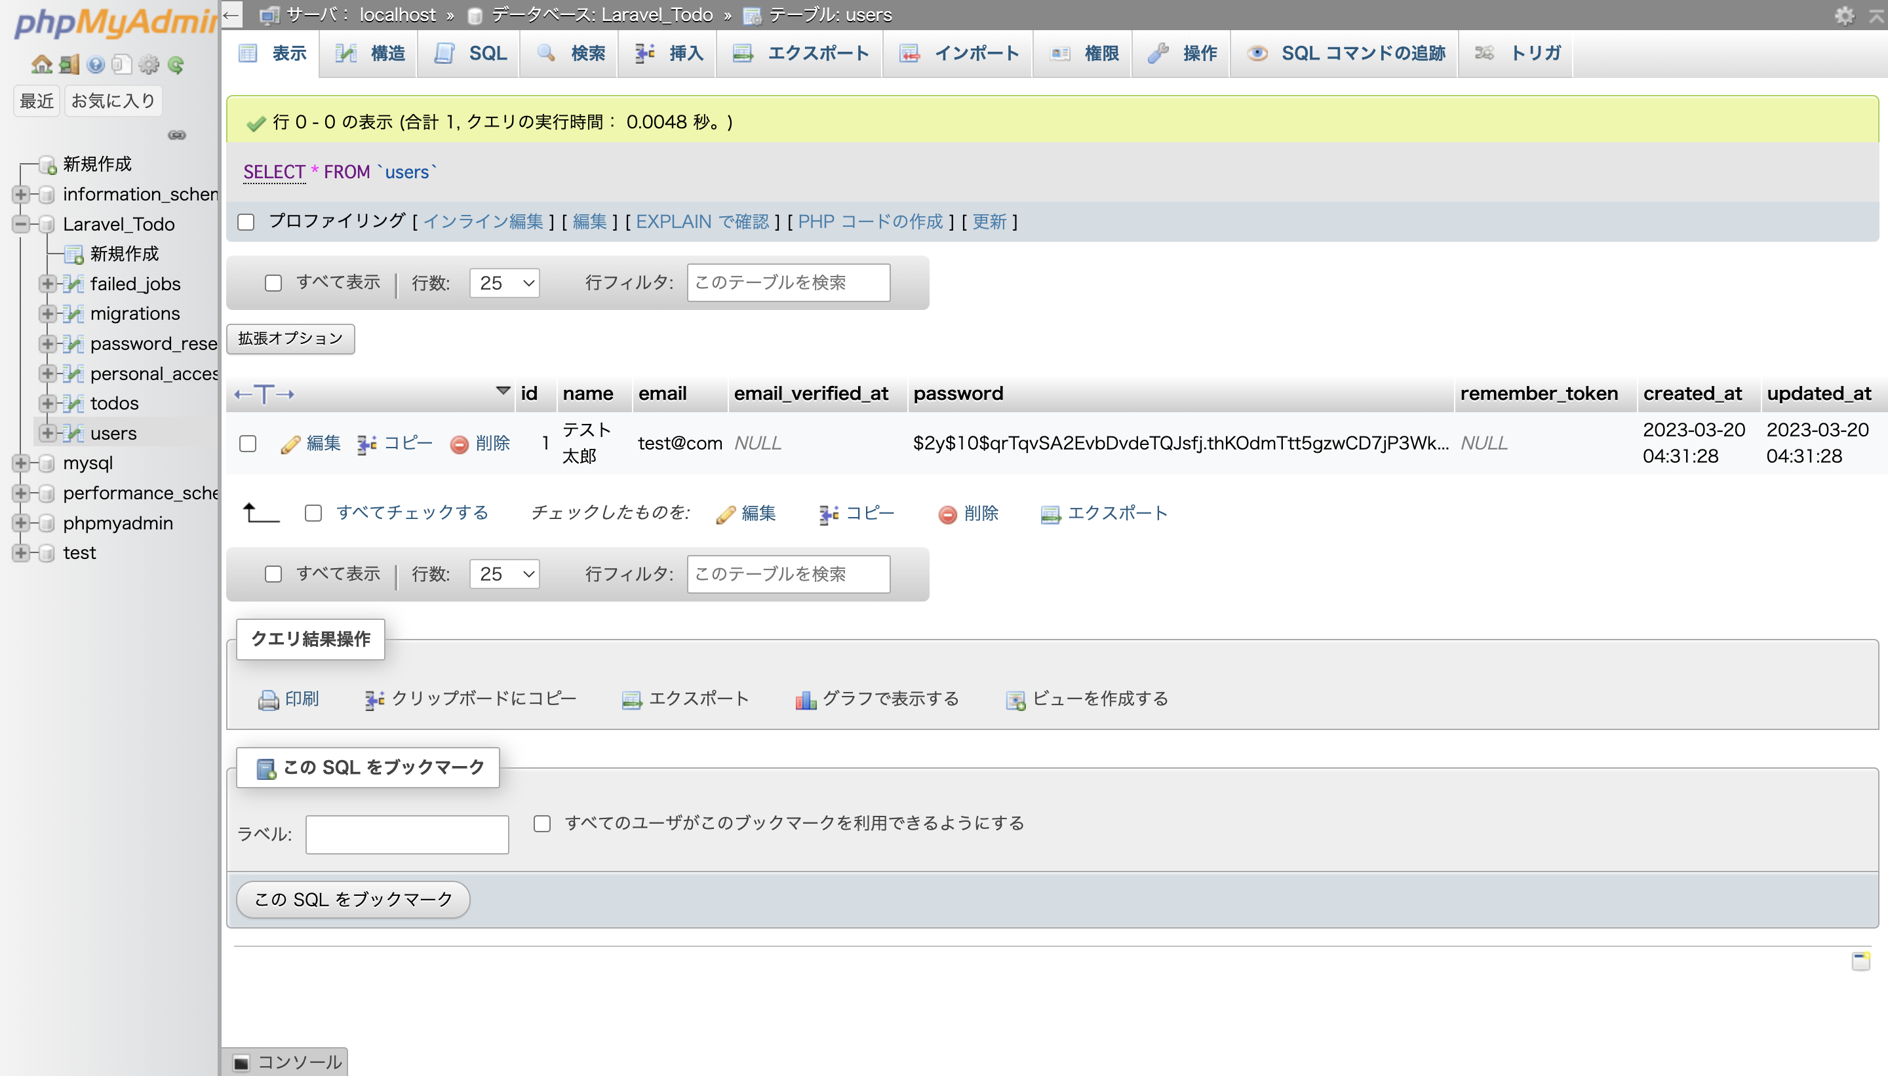Expand the mysql database node
The image size is (1888, 1076).
pos(21,463)
